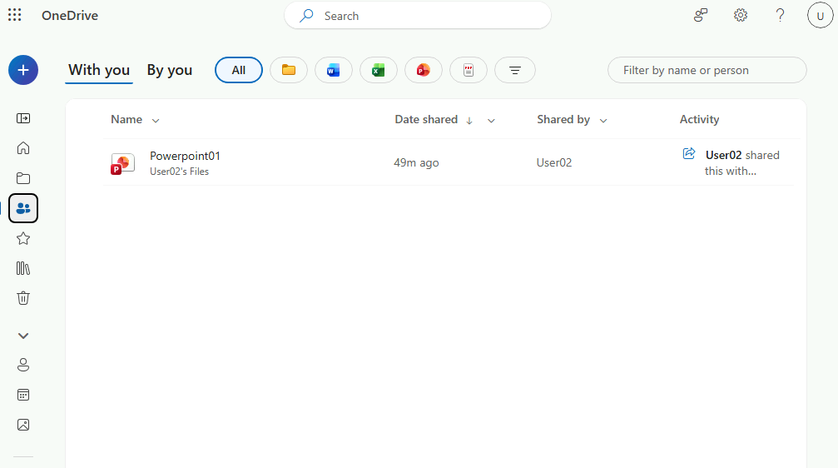Open the app launcher grid
Image resolution: width=838 pixels, height=468 pixels.
point(14,15)
